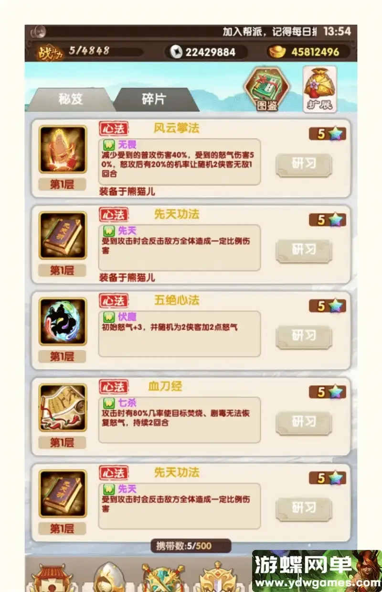Click the silver coin currency icon
The image size is (382, 592).
tap(176, 52)
